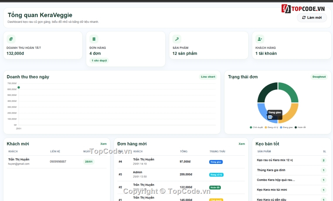Click the dark green doughnut segment
Viewport: 333px width, 201px height.
tap(265, 91)
